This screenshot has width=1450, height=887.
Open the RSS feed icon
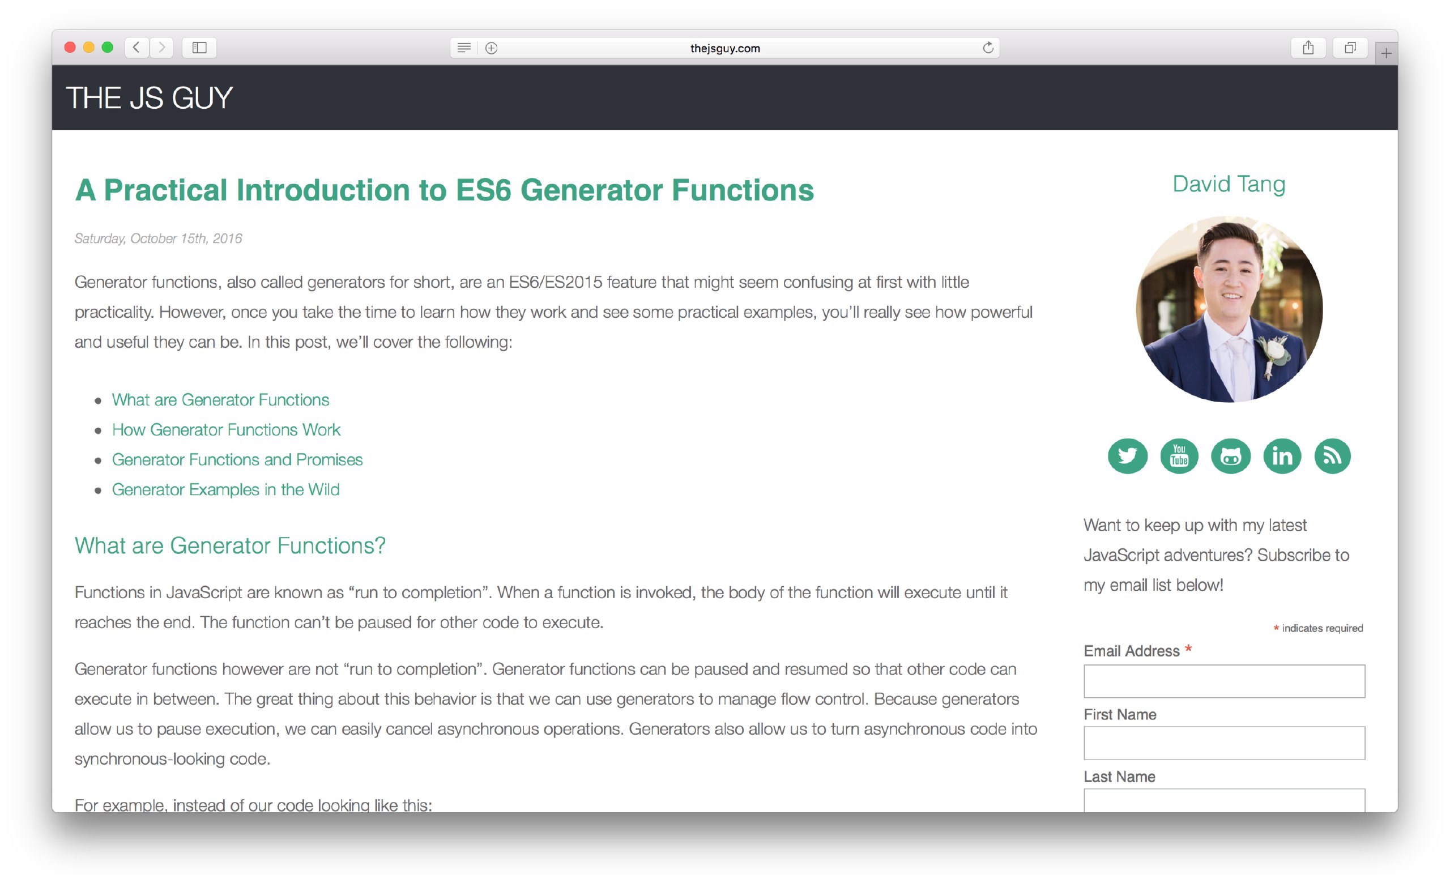click(x=1332, y=456)
